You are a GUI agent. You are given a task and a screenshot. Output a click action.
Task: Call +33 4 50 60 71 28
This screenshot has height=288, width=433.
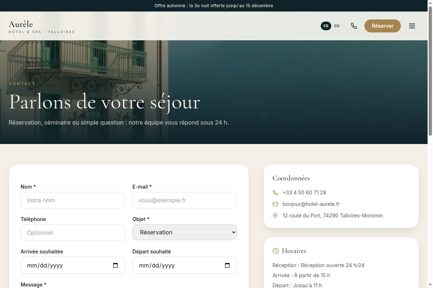tap(304, 193)
